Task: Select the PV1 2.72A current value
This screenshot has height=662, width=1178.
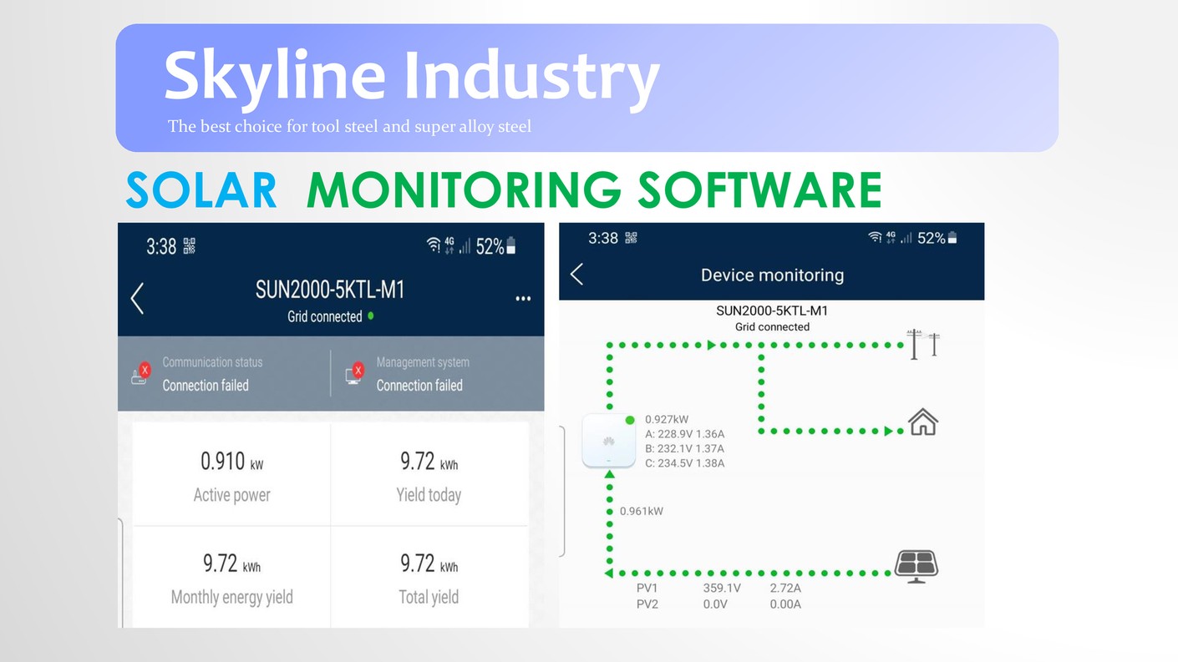Action: [x=785, y=588]
